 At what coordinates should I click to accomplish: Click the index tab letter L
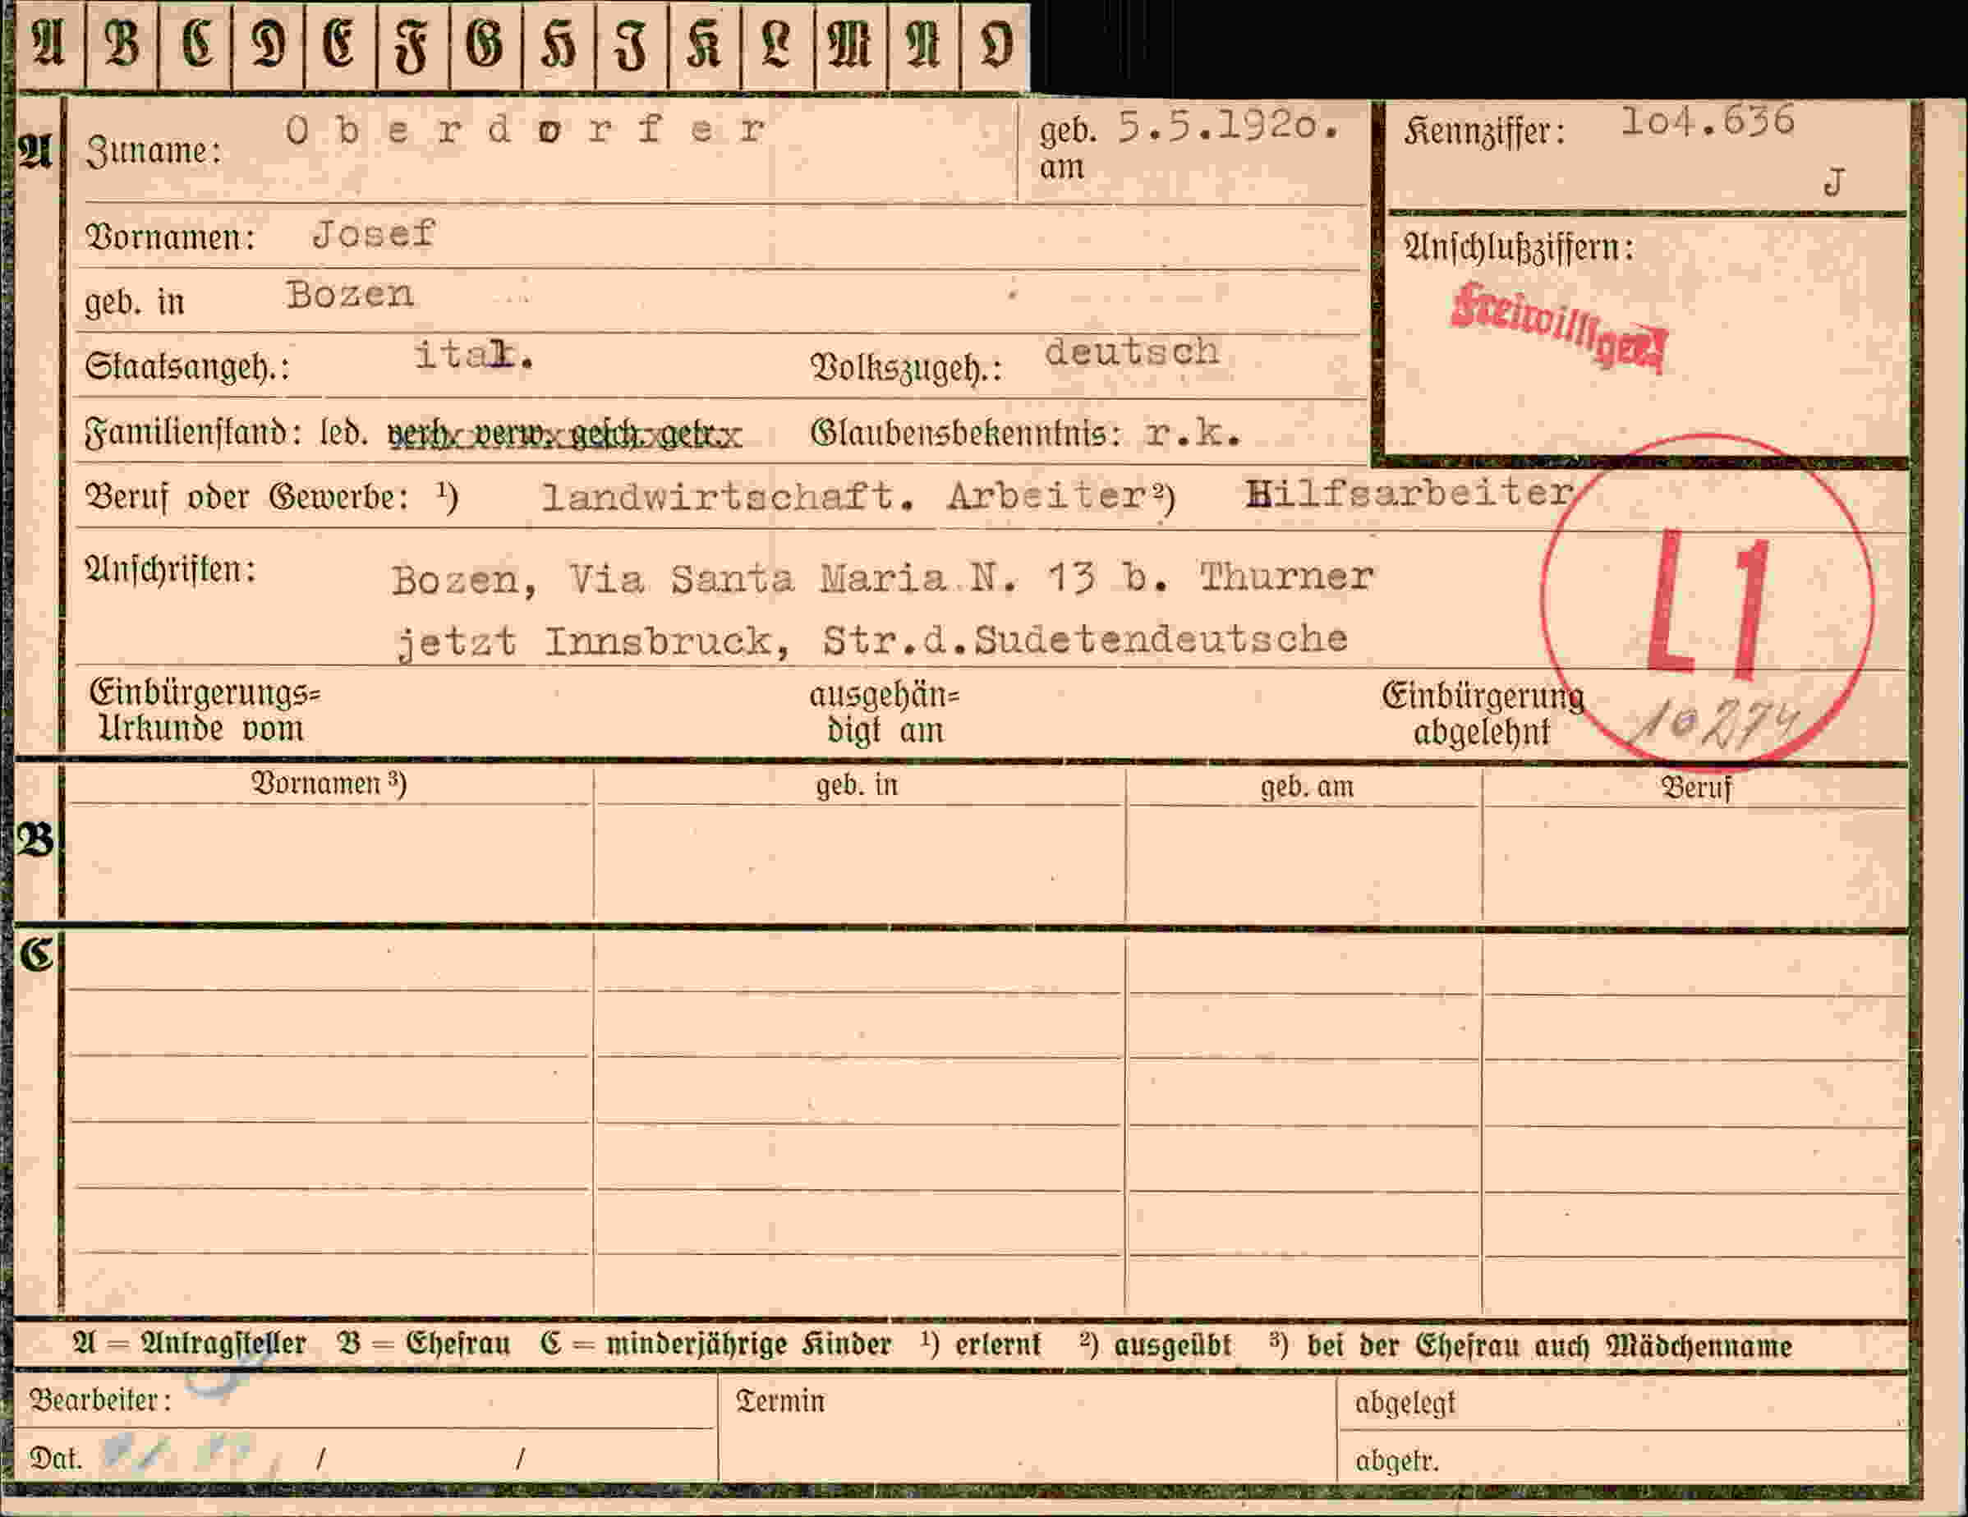click(778, 45)
